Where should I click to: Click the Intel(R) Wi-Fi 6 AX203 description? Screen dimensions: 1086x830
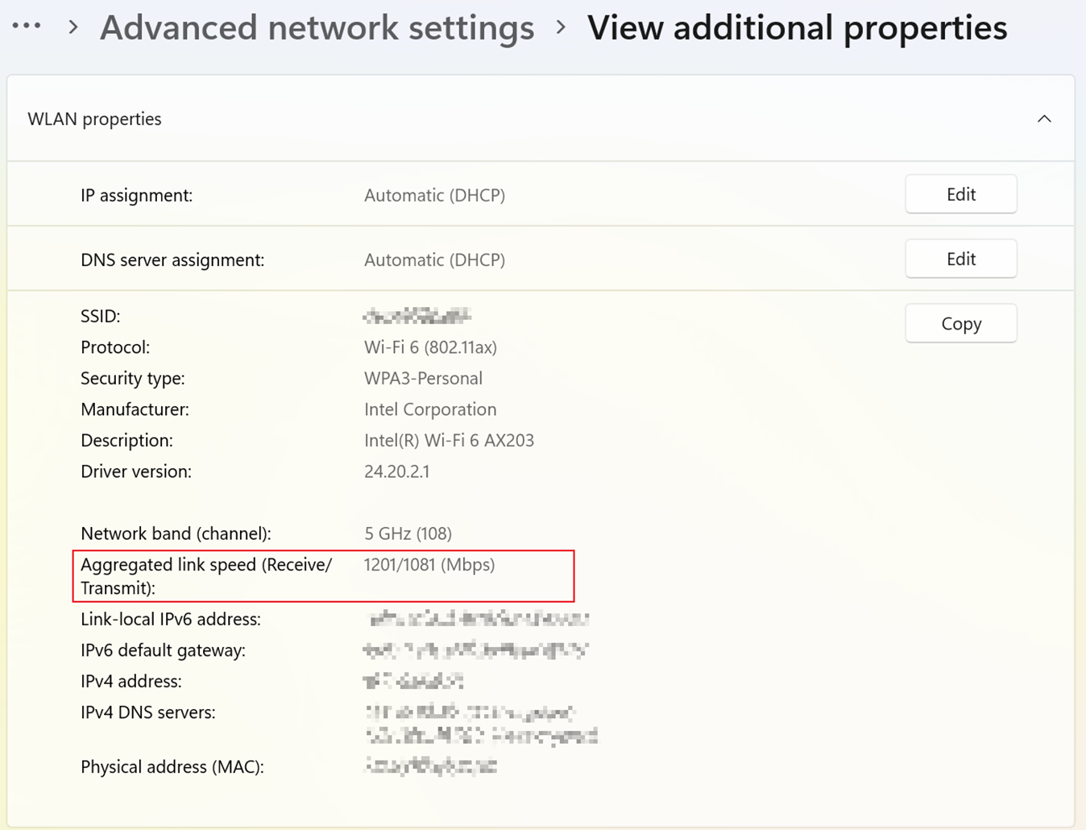pos(450,440)
